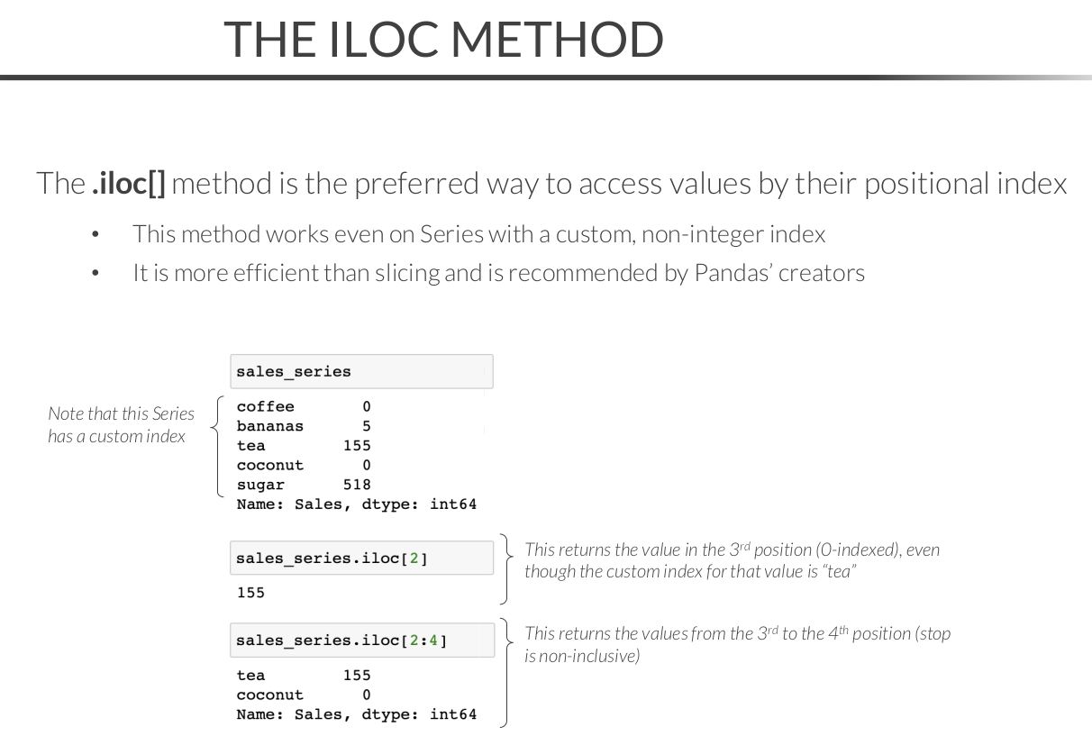Click the standalone "155" output under iloc[2]

(250, 593)
